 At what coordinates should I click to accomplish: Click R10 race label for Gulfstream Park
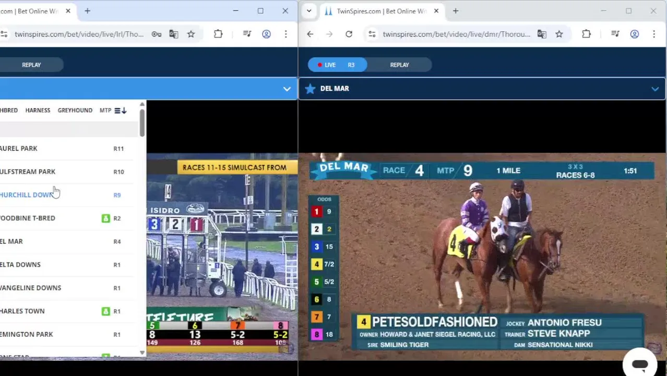(x=118, y=172)
